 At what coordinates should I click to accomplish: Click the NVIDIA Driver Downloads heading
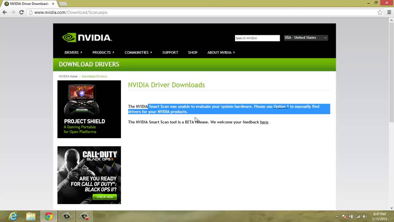point(167,85)
